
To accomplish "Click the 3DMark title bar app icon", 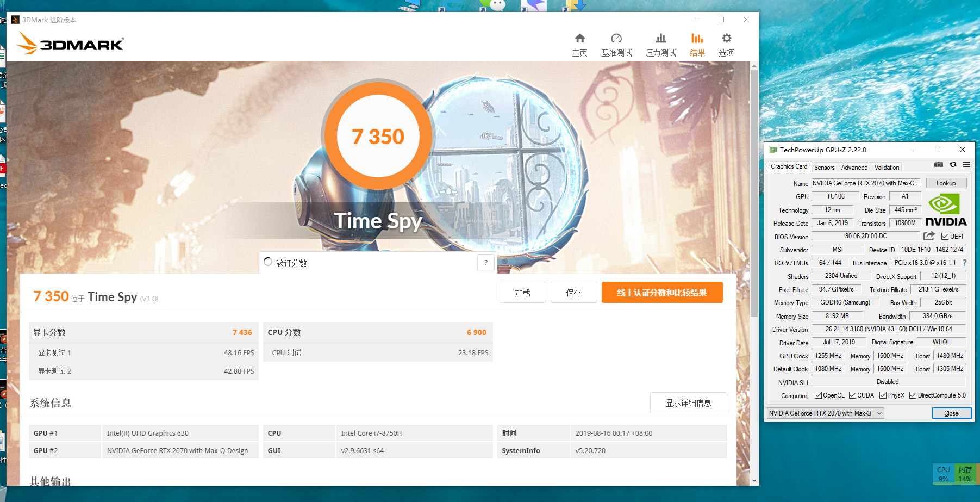I will [15, 20].
